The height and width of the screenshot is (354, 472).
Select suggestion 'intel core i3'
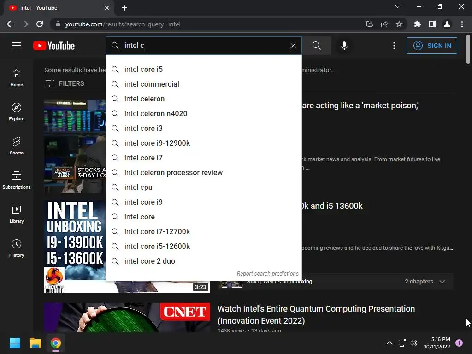pos(203,128)
